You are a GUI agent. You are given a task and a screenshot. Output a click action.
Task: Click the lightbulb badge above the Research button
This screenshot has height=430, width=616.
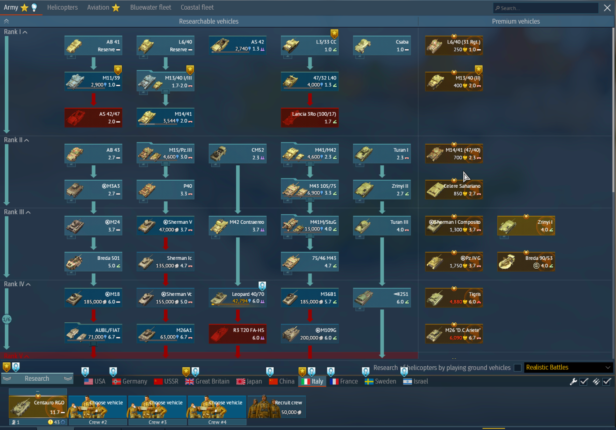[x=16, y=367]
